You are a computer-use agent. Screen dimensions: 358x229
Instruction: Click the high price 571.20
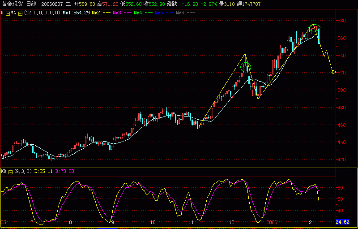coord(111,4)
